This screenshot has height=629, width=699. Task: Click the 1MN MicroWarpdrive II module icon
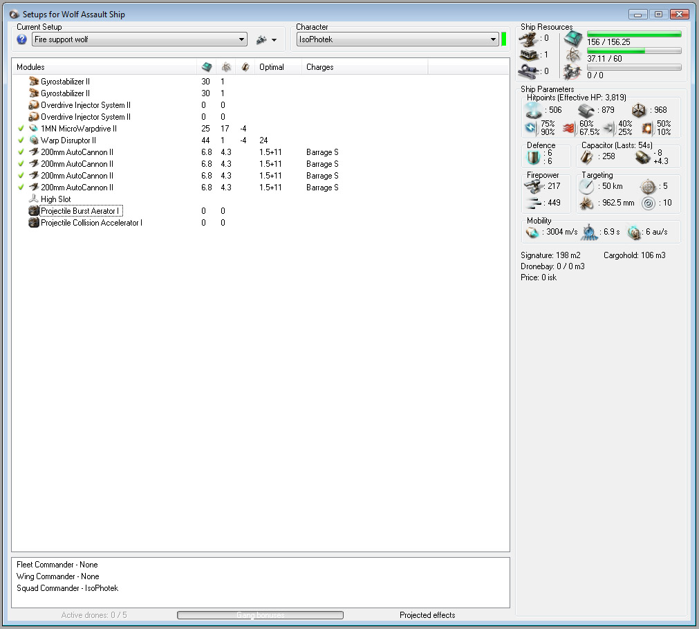pos(34,129)
